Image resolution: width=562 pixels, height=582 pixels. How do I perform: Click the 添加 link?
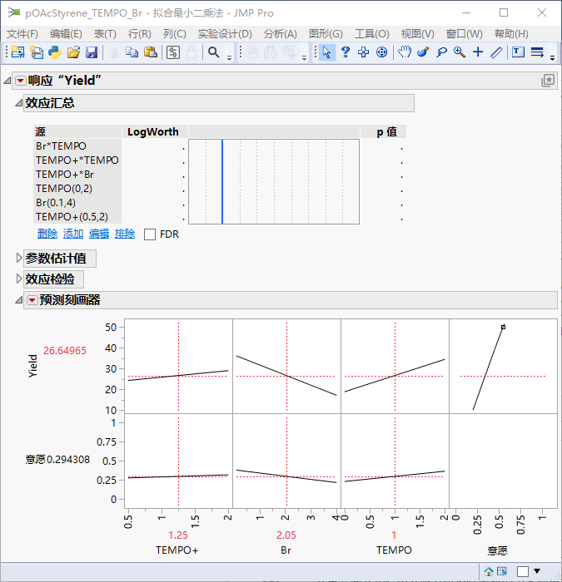(73, 234)
